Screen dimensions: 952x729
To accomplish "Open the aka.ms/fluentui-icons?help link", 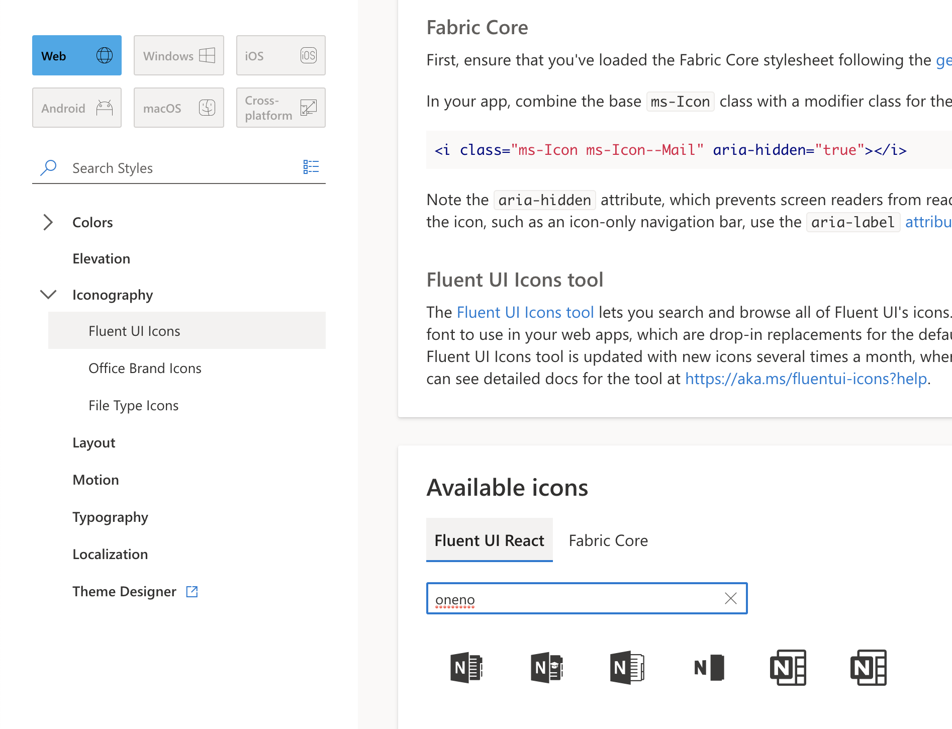I will click(806, 379).
